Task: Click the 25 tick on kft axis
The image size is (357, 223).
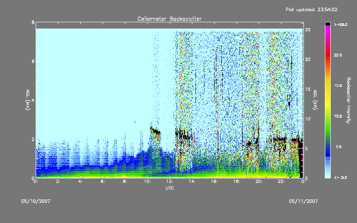Action: point(307,30)
